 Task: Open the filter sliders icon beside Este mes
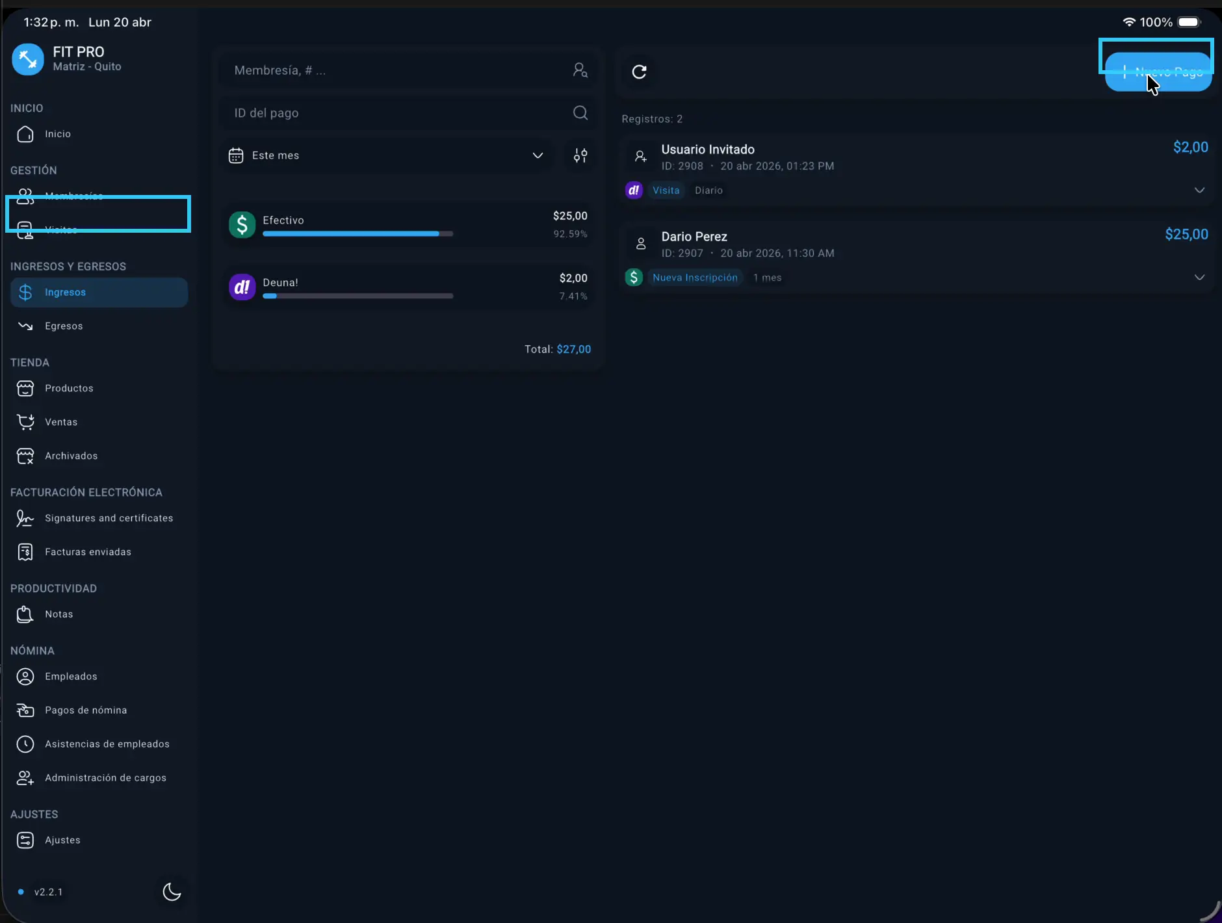coord(580,155)
